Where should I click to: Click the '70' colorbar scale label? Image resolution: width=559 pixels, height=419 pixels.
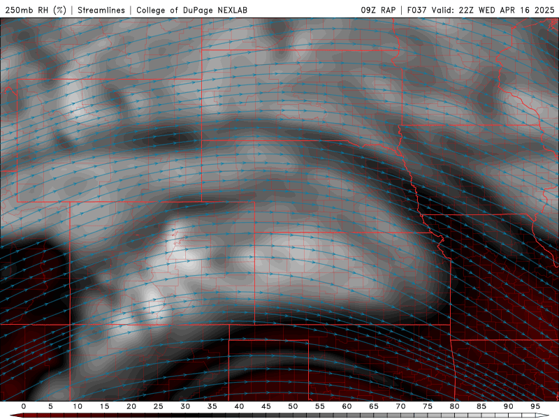400,406
